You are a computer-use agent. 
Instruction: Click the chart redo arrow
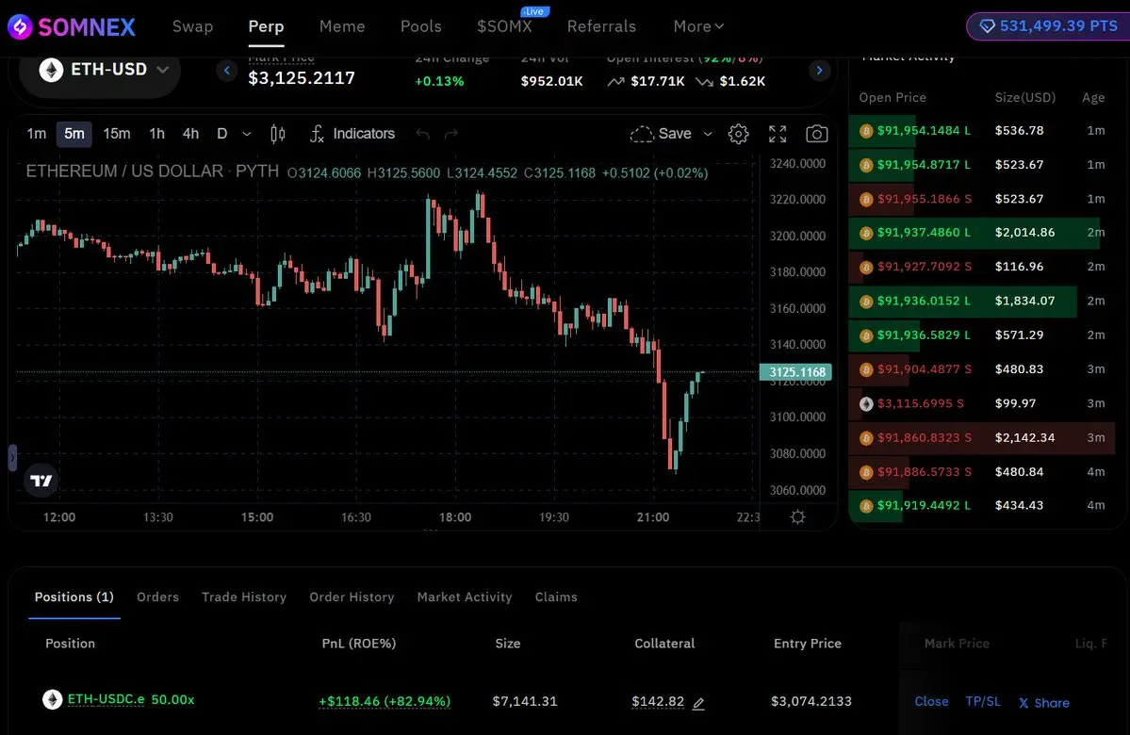tap(451, 134)
